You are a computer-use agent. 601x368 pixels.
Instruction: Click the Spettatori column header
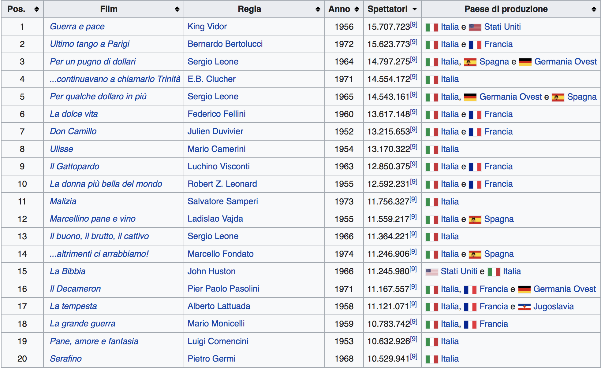coord(387,9)
